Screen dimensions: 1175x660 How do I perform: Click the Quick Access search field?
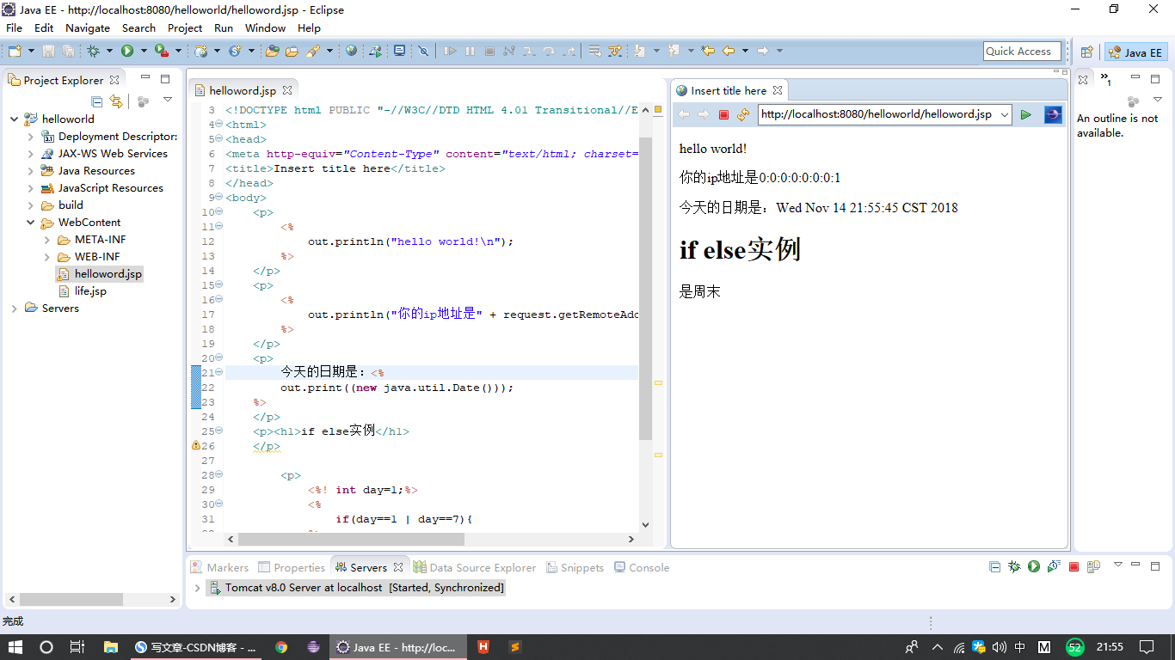(x=1022, y=52)
